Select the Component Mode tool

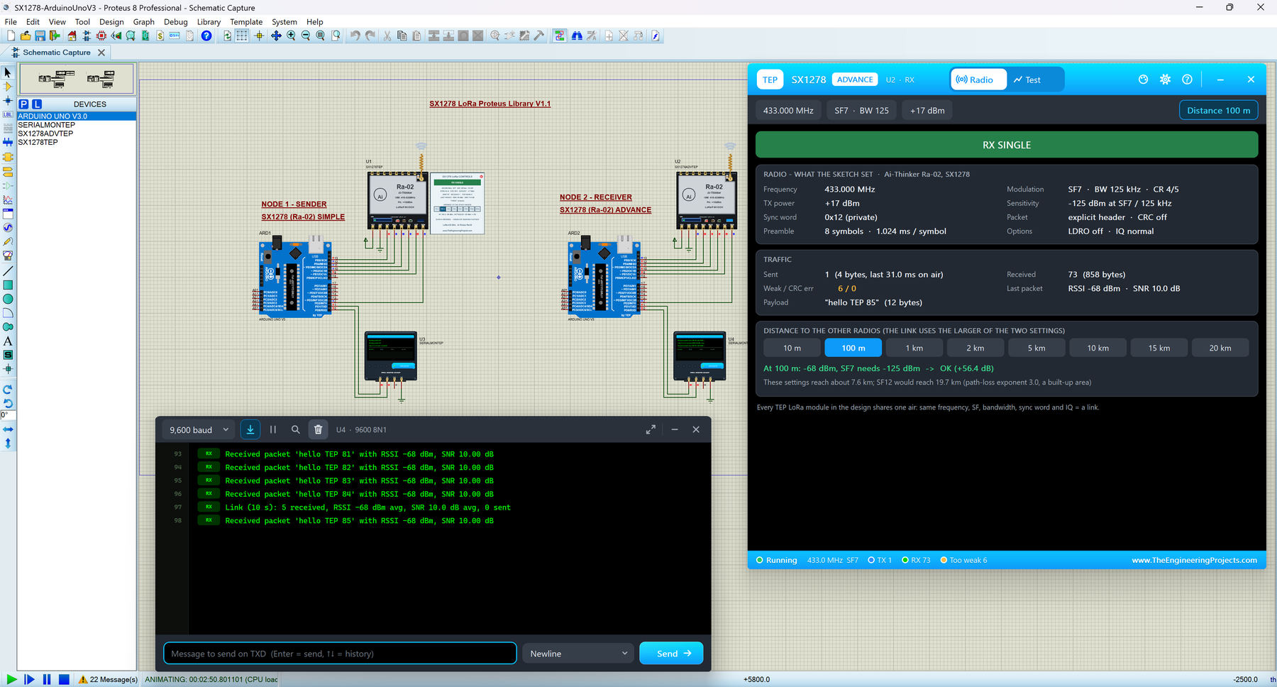click(x=8, y=87)
